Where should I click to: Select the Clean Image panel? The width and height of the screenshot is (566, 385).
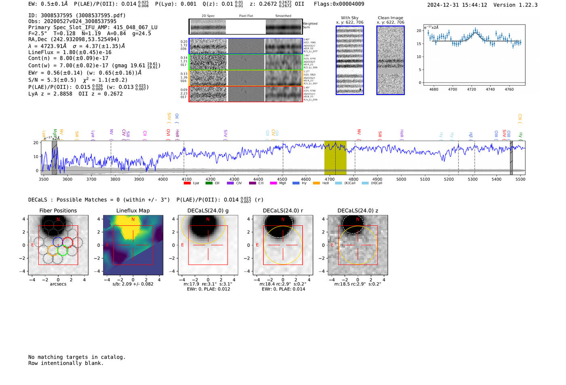(391, 60)
